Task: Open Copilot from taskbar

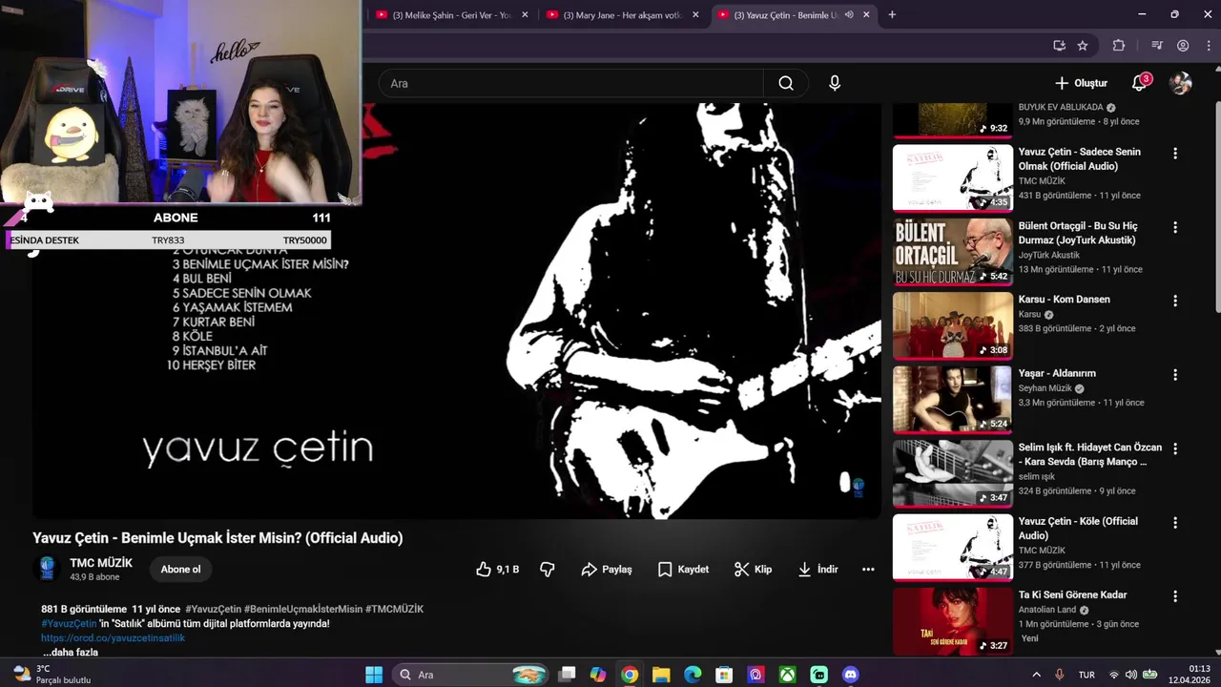Action: pos(598,675)
